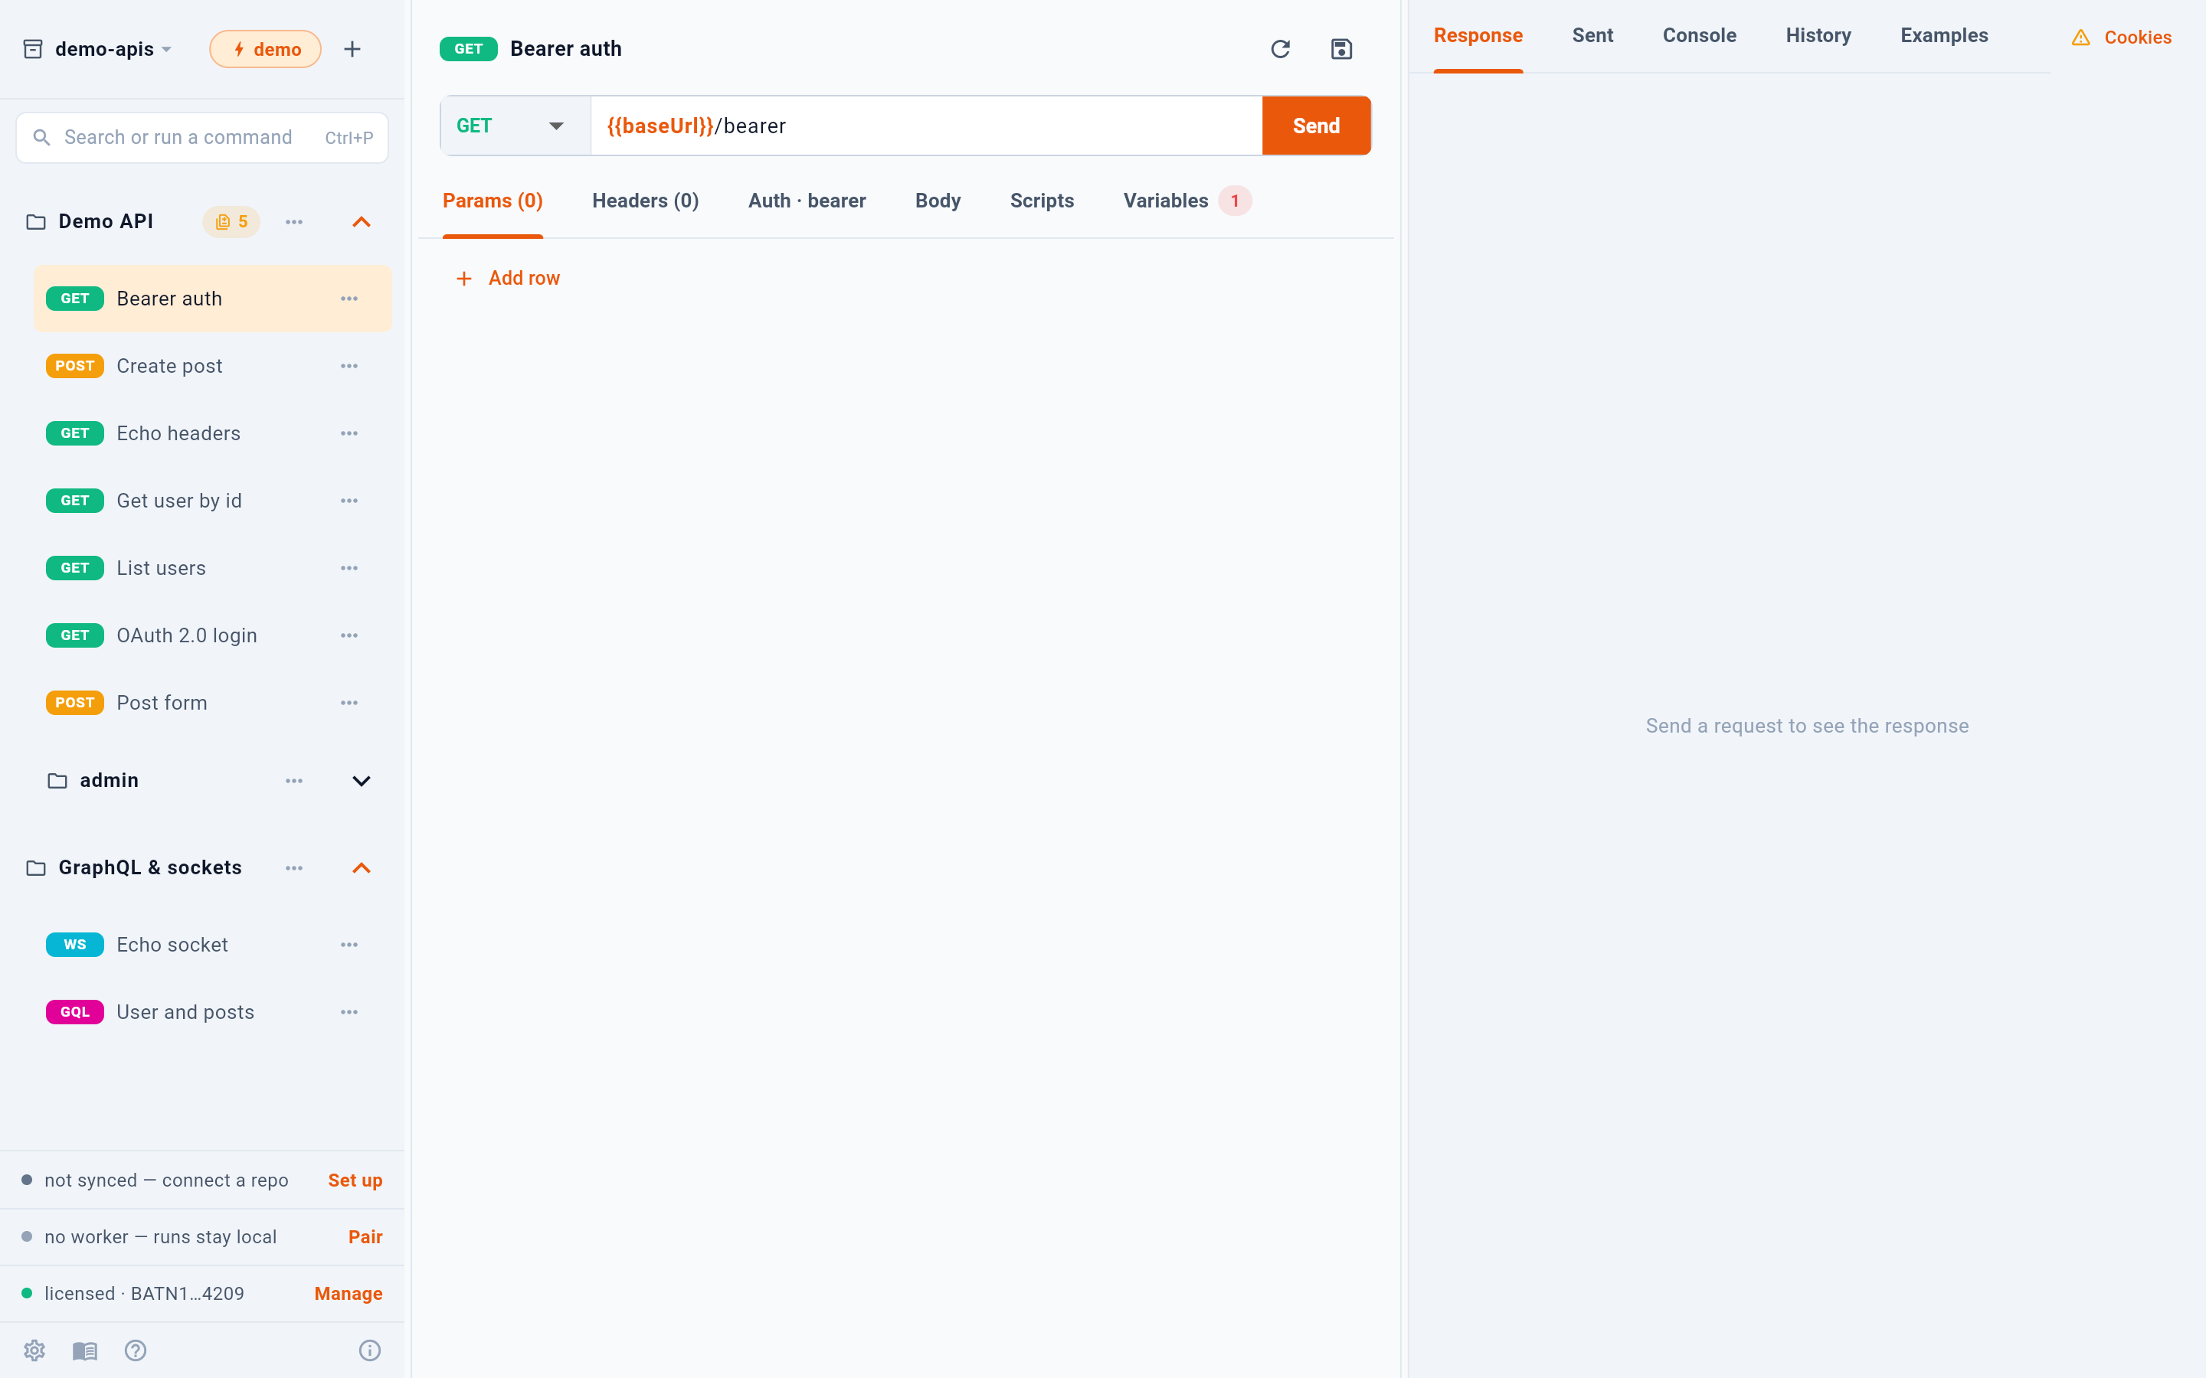Screen dimensions: 2206x1378
Task: Collapse the GraphQL & sockets chevron
Action: (x=361, y=869)
